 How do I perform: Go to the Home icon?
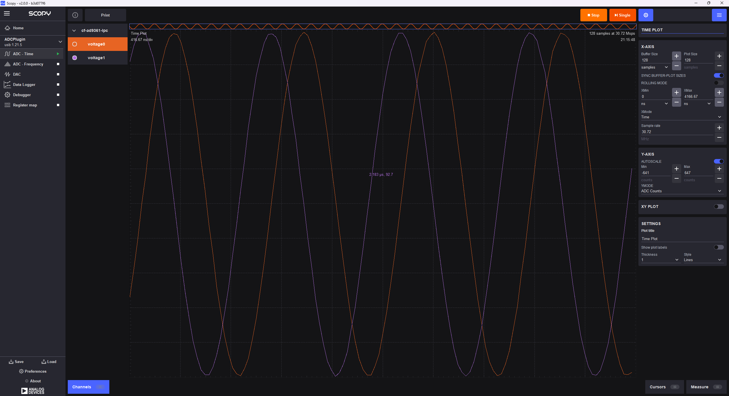[x=7, y=28]
